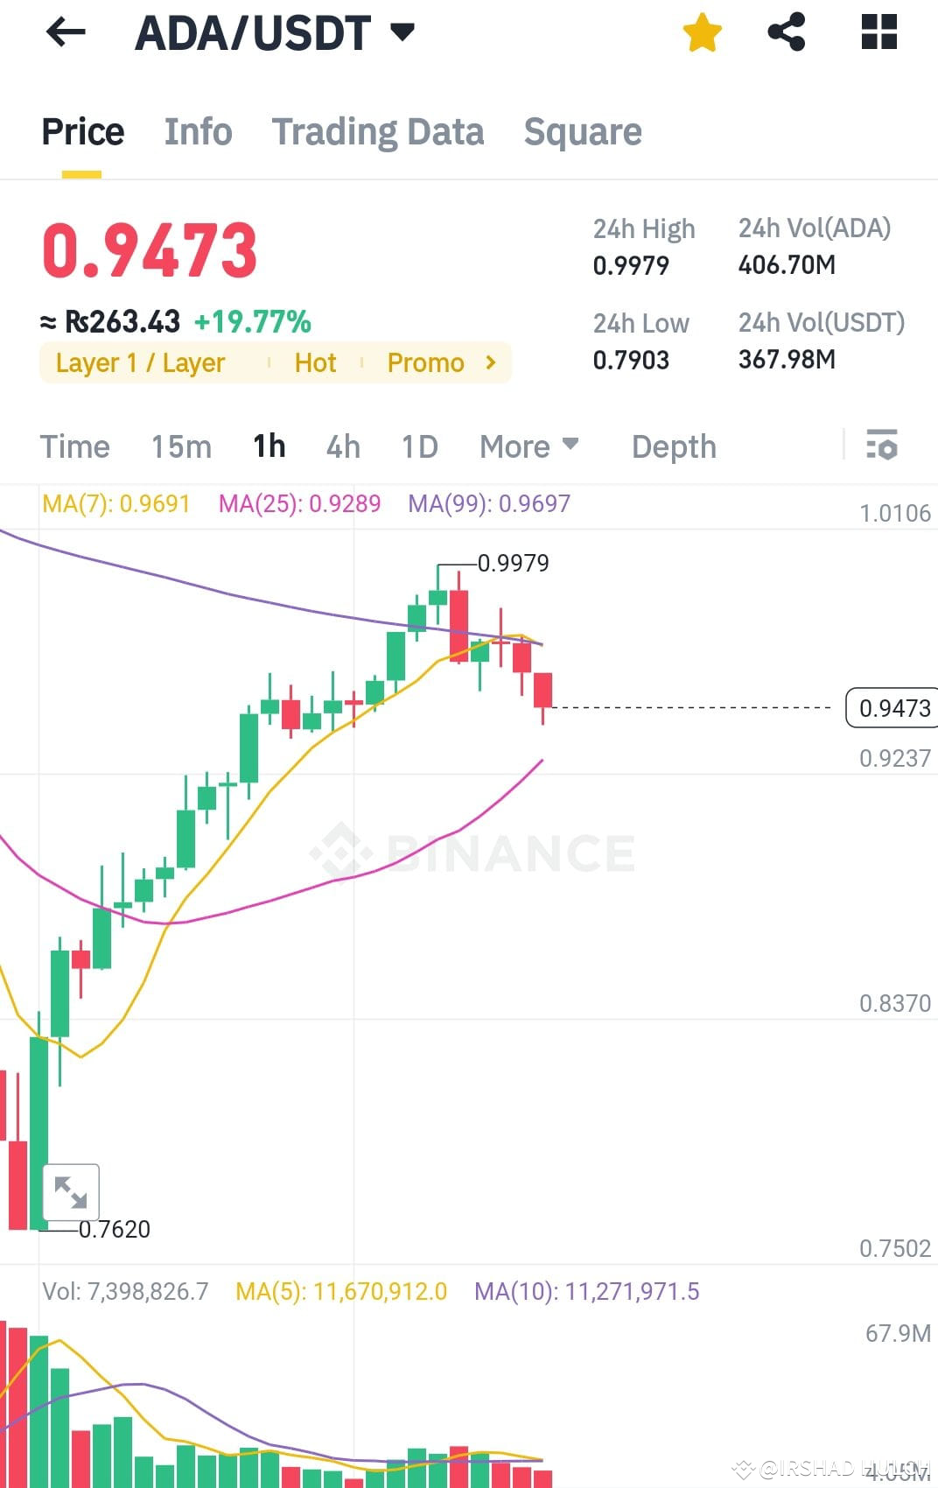
Task: Tap the MA(7): 0.9691 indicator label
Action: click(x=116, y=503)
